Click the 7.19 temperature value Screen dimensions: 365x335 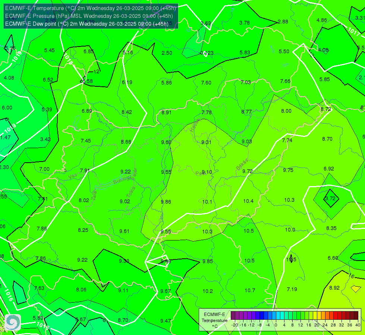[292, 290]
